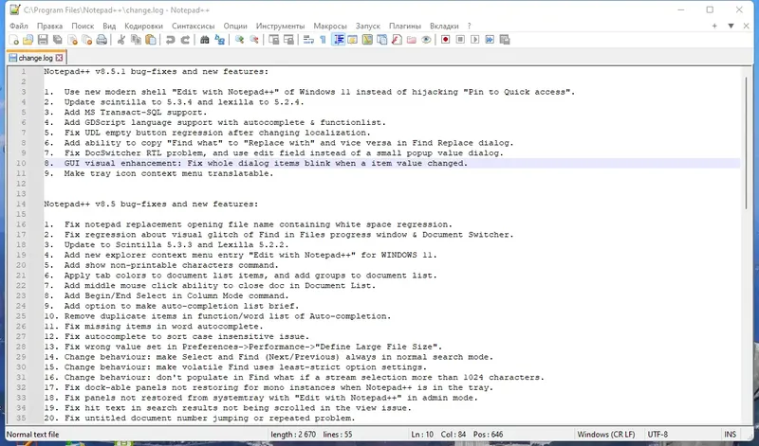
Task: Play back the recorded macro
Action: click(x=475, y=40)
